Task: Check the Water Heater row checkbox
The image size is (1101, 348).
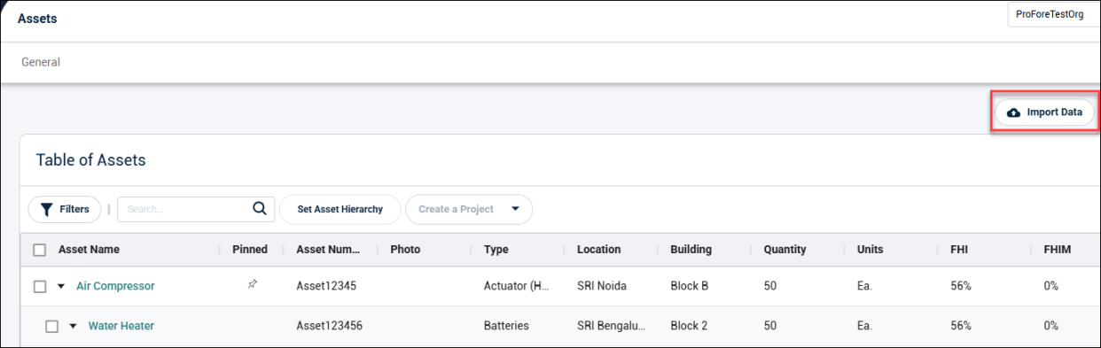Action: coord(51,327)
